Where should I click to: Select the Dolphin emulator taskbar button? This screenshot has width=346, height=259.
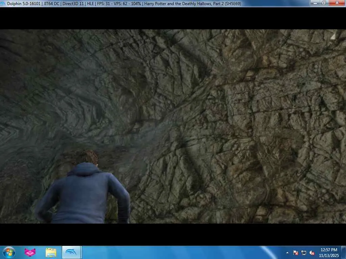(x=71, y=252)
